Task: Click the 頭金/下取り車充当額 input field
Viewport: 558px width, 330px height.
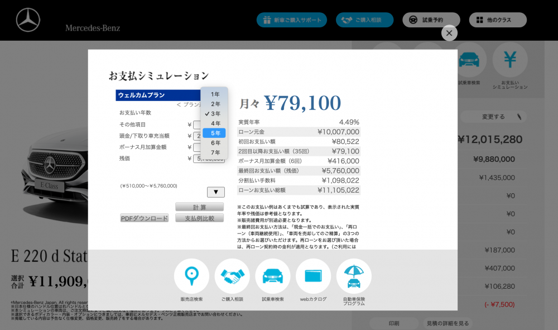Action: 197,136
